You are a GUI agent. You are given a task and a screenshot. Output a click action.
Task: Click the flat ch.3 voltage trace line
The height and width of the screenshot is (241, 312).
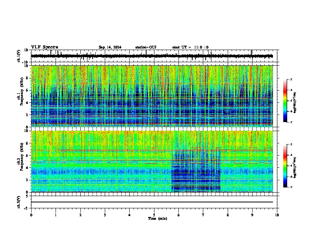pos(152,202)
